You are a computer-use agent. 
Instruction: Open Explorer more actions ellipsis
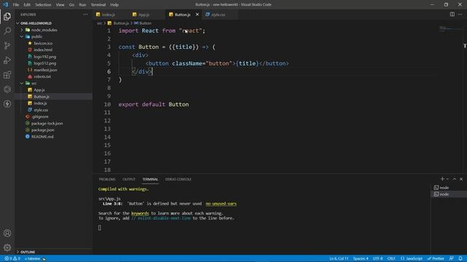(x=85, y=15)
